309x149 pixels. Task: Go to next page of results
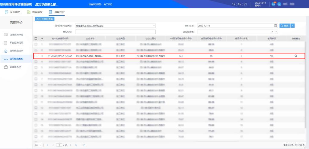point(71,145)
